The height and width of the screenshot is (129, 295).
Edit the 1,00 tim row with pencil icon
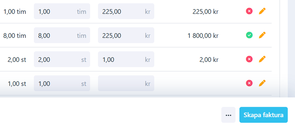[262, 11]
